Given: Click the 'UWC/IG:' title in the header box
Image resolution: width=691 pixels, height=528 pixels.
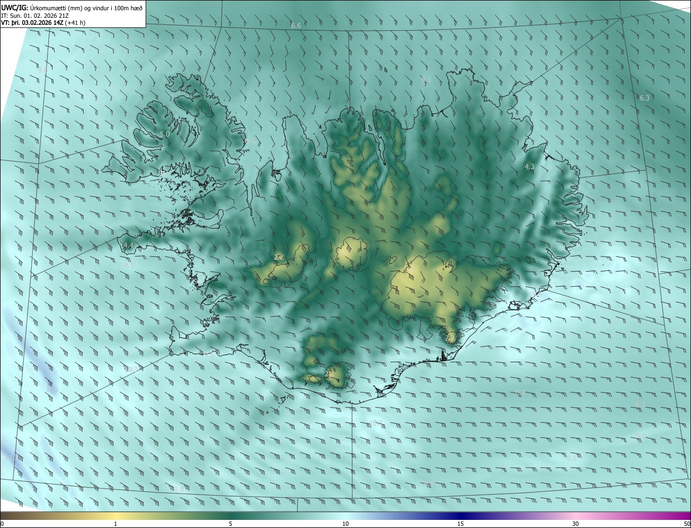Looking at the screenshot, I should pyautogui.click(x=14, y=8).
